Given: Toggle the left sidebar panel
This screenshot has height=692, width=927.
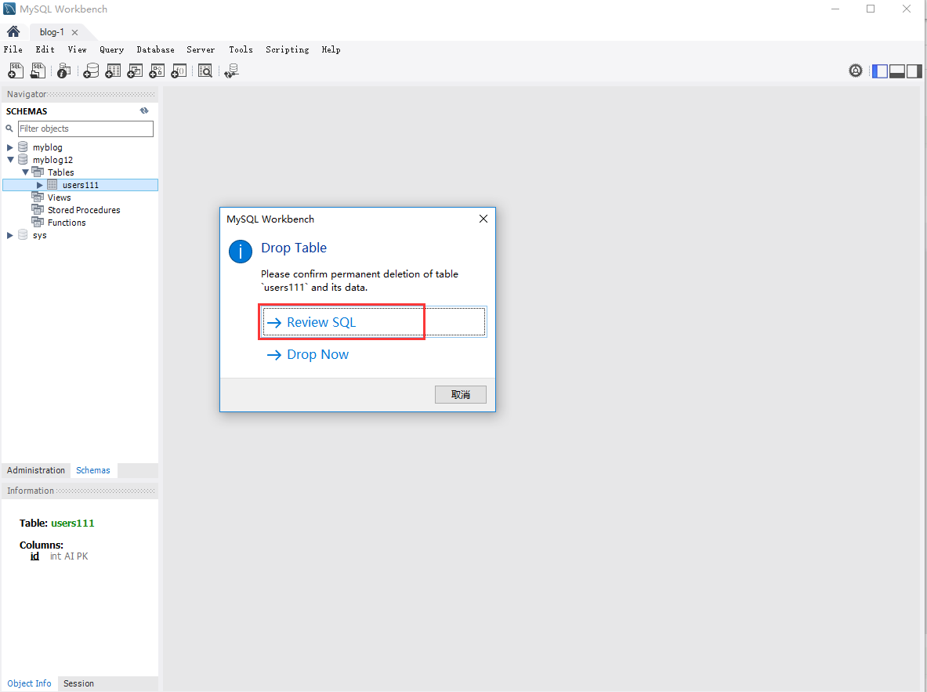Looking at the screenshot, I should (x=880, y=71).
